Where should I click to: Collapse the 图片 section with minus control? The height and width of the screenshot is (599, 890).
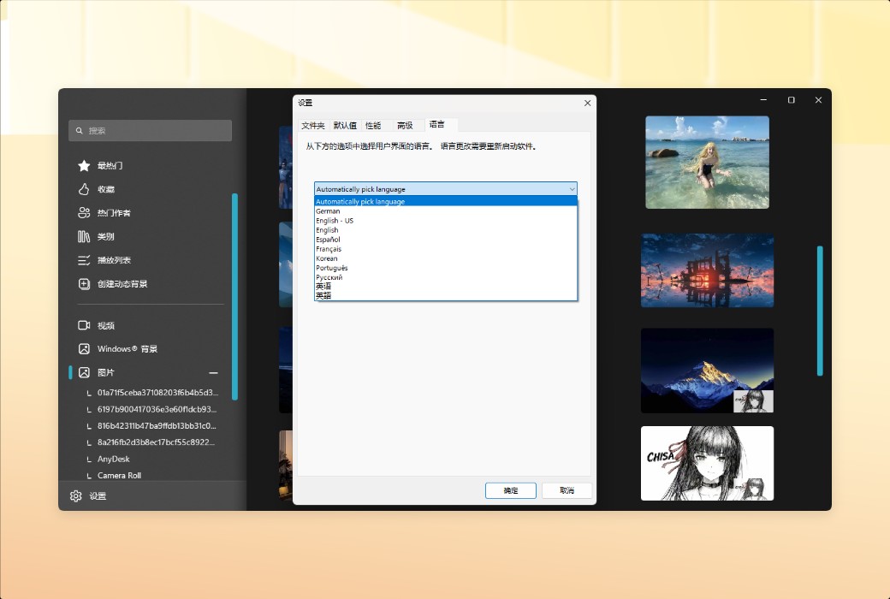tap(213, 372)
